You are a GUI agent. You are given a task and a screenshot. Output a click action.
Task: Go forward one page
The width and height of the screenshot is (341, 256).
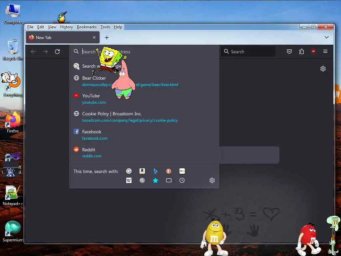(45, 52)
